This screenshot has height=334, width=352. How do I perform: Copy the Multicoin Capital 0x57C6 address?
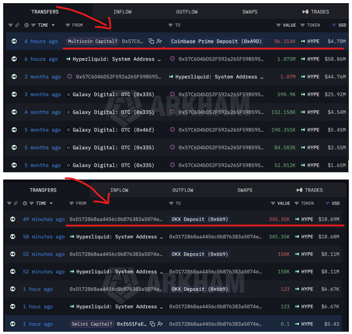(x=152, y=41)
